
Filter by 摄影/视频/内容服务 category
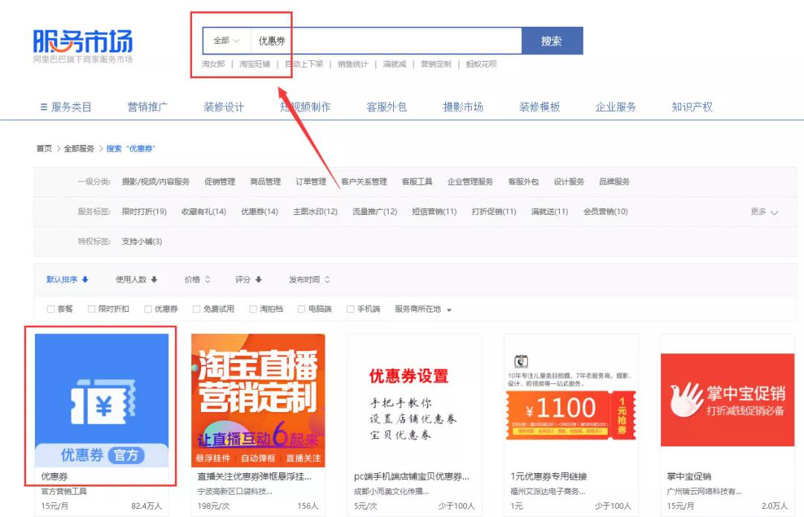156,182
